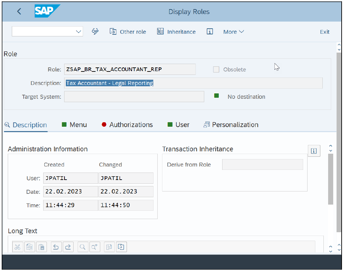Viewport: 344px width, 272px height.
Task: Click the Find magnifier icon in Long Text
Action: 82,247
